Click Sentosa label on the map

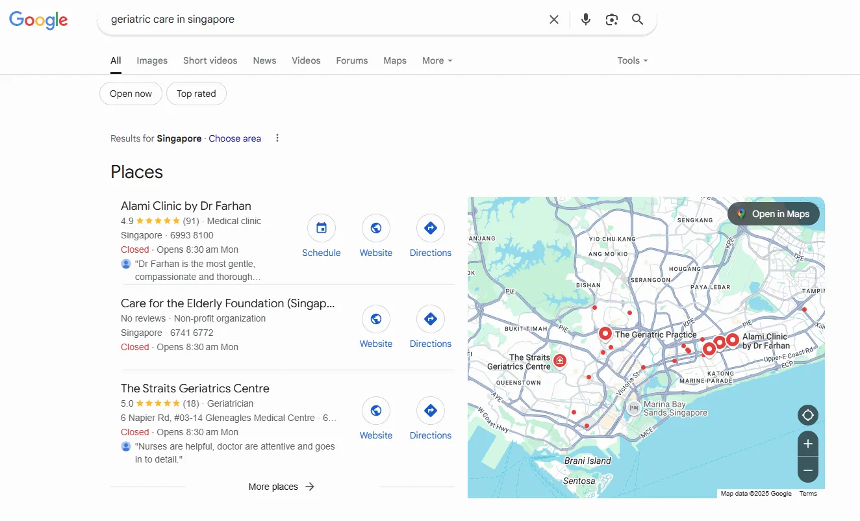tap(579, 481)
